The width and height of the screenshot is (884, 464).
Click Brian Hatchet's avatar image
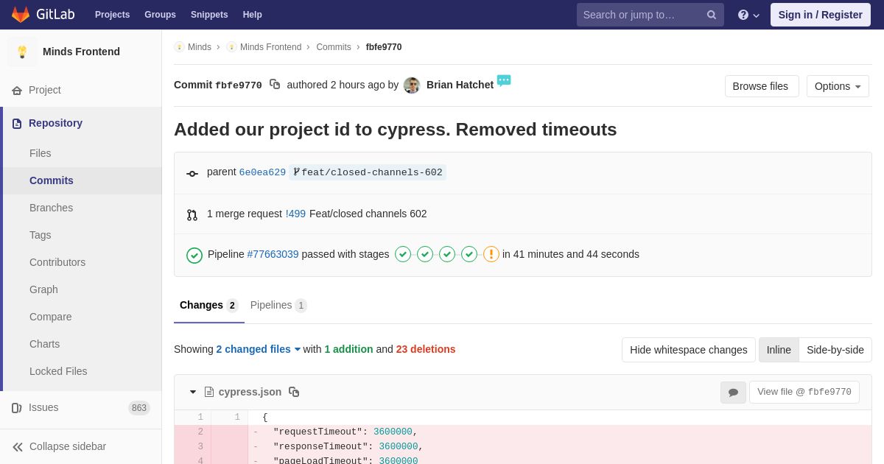coord(412,85)
